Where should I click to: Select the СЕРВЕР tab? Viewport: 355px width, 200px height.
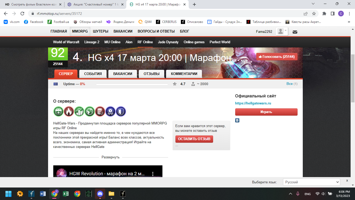66,74
